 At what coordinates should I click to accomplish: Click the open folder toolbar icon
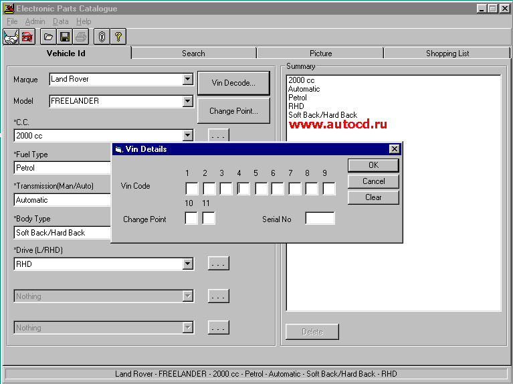coord(48,37)
